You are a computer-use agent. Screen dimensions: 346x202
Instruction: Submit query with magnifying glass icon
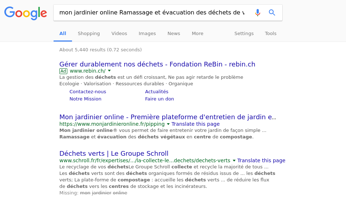point(272,13)
